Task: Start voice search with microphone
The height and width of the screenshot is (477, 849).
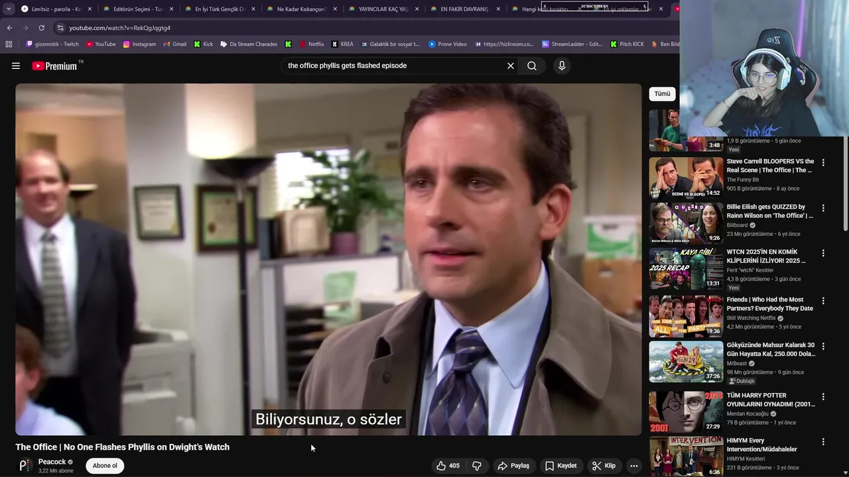Action: coord(562,66)
